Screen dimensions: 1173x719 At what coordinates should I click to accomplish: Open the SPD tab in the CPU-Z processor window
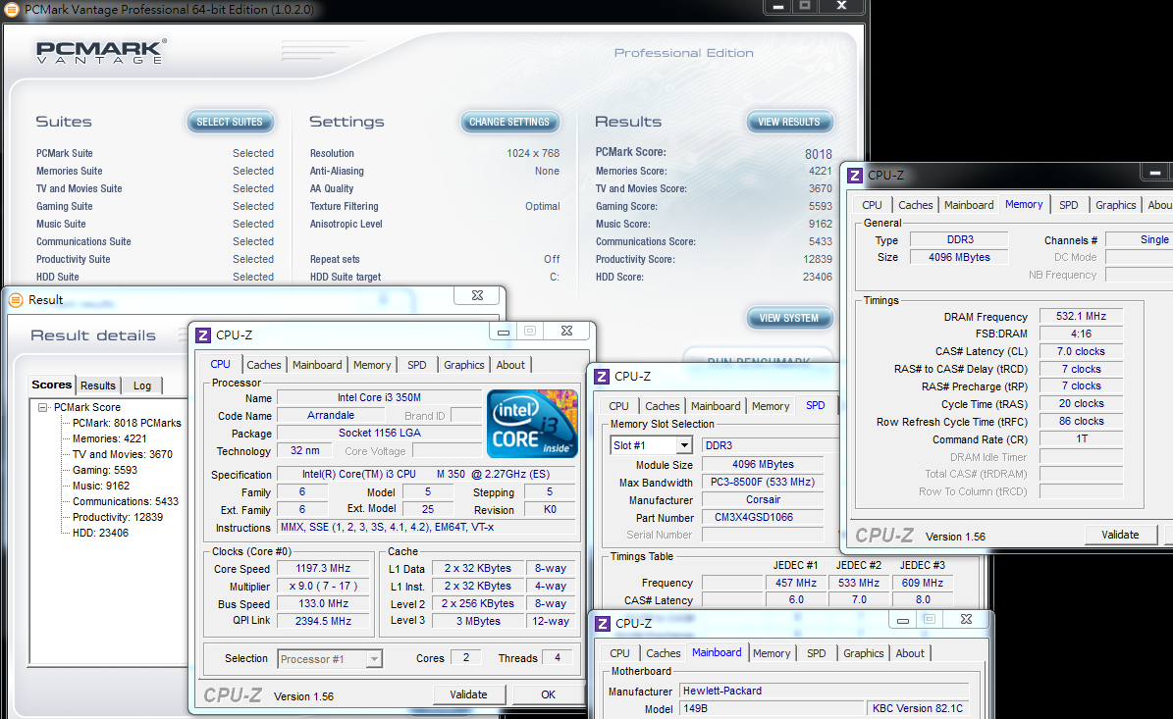coord(416,365)
